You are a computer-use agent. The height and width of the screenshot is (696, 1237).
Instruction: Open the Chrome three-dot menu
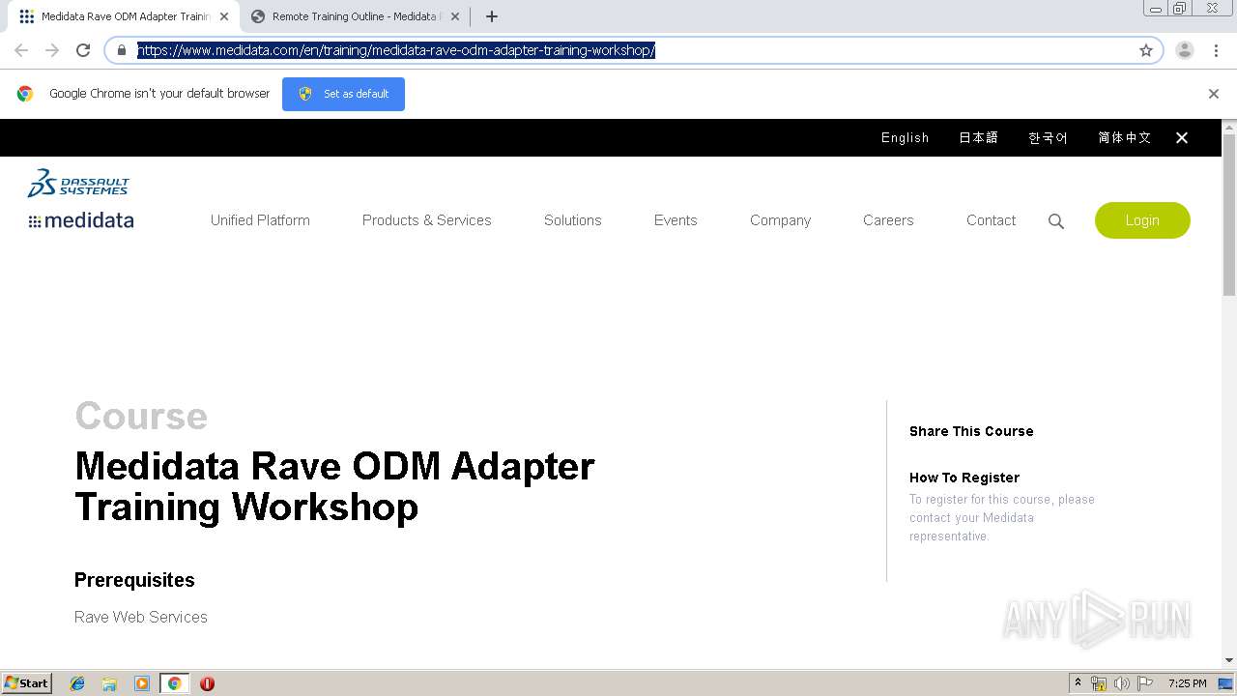tap(1216, 50)
